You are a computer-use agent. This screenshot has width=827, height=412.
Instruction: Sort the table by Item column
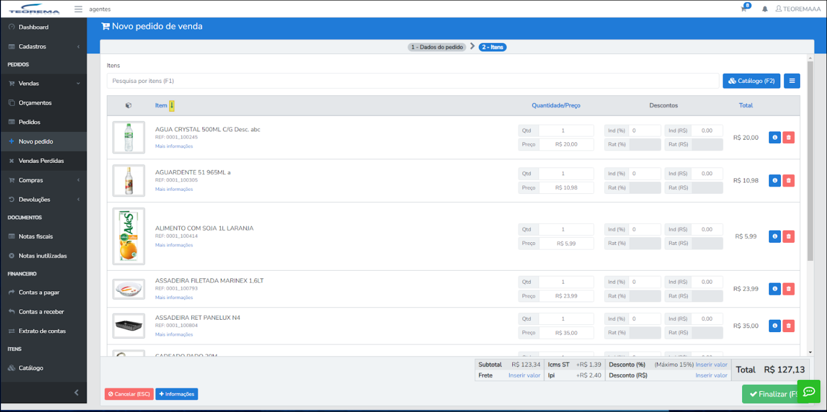[x=162, y=105]
